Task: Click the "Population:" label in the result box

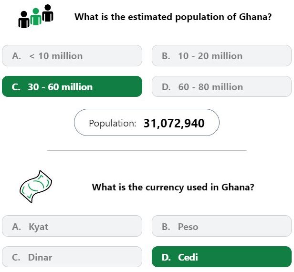Action: pos(113,123)
